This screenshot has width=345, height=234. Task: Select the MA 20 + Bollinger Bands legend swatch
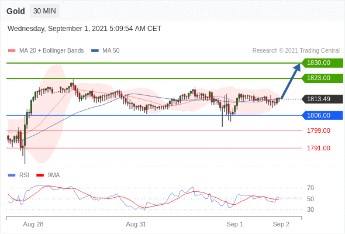coord(12,51)
